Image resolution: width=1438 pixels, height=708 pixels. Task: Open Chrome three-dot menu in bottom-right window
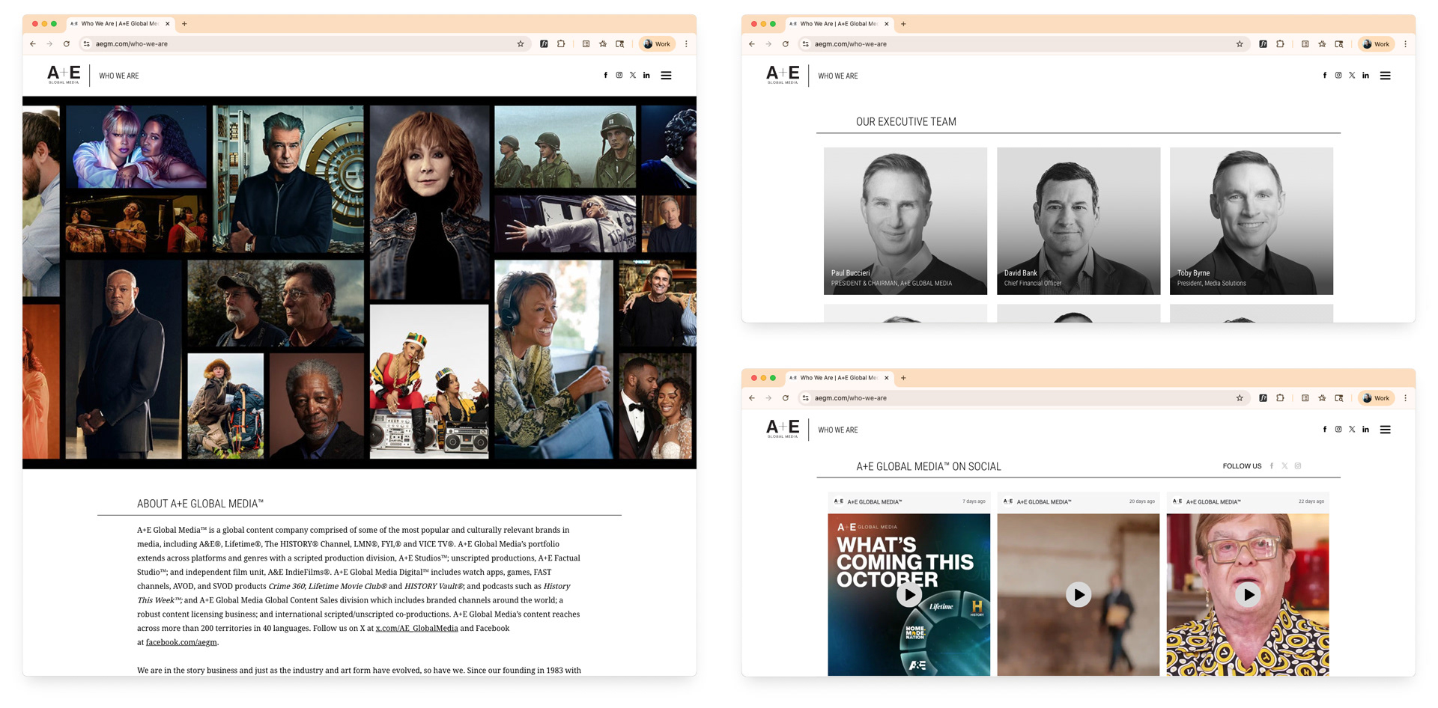[x=1405, y=398]
